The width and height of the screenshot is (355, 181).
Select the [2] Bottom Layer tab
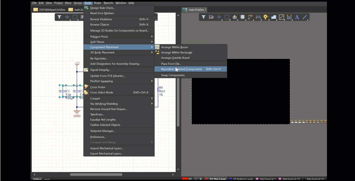click(241, 179)
